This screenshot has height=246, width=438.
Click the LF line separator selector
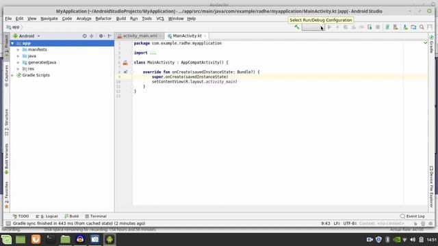[x=337, y=223]
